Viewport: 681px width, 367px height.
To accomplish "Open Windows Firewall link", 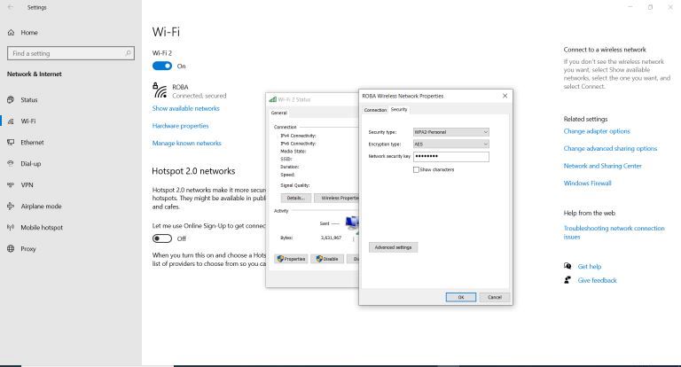I will 587,183.
